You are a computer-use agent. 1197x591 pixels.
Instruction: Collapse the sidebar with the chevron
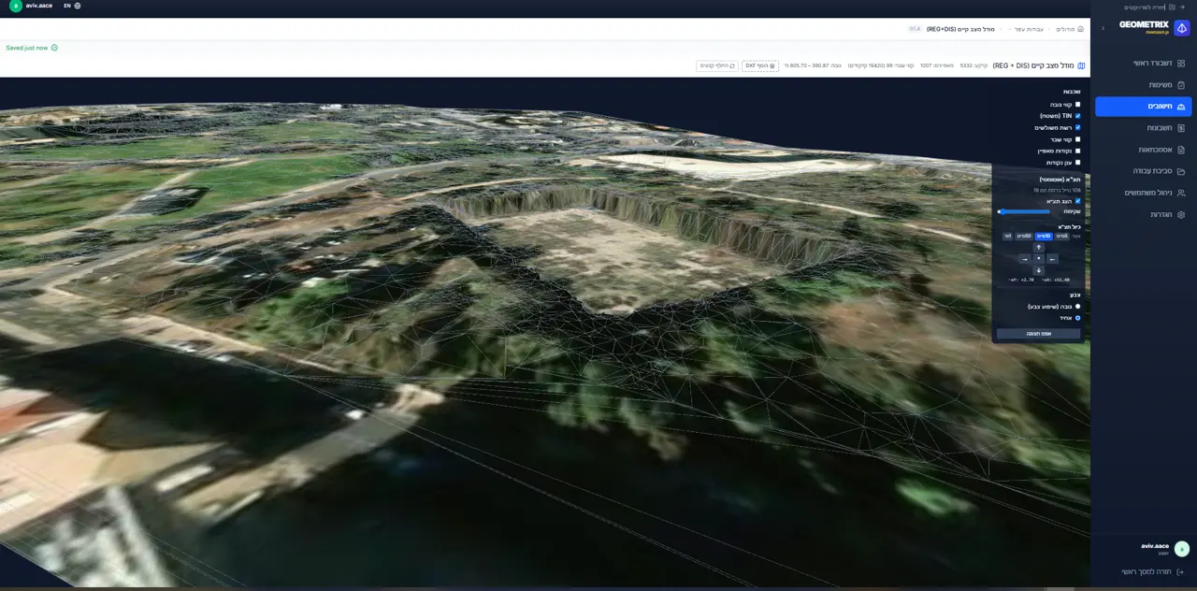coord(1102,28)
